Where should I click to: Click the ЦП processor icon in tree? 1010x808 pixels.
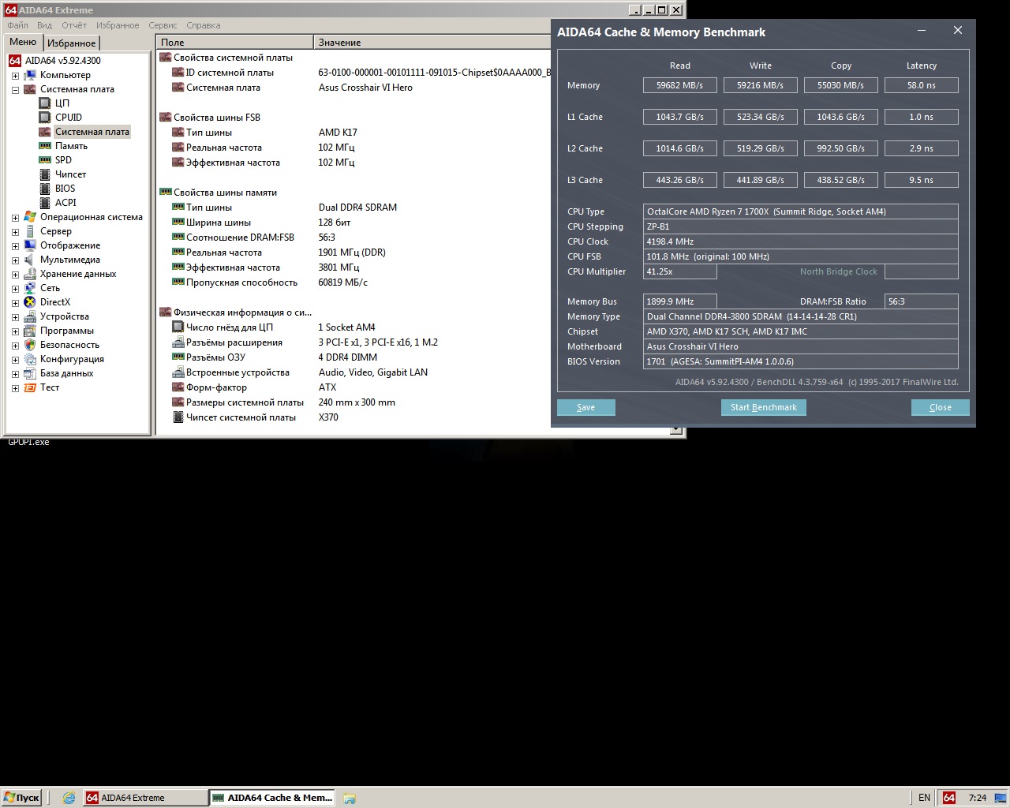tap(45, 103)
